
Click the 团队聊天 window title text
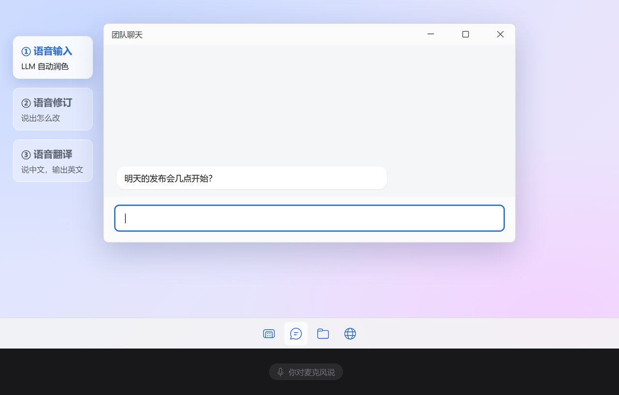pos(127,35)
